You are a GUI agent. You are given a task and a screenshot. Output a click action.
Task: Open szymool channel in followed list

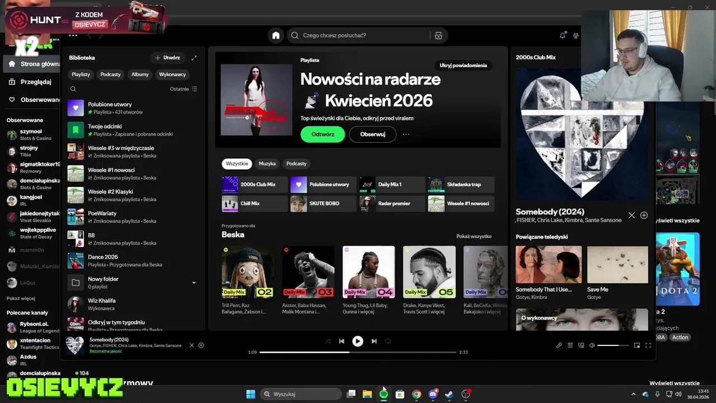31,135
